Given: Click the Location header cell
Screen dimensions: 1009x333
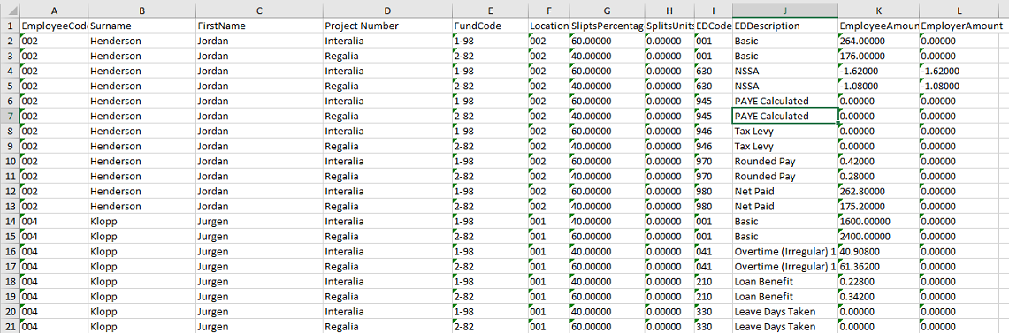Looking at the screenshot, I should coord(549,26).
